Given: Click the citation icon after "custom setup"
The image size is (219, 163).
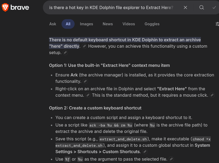Looking at the screenshot, I should click(65, 52).
